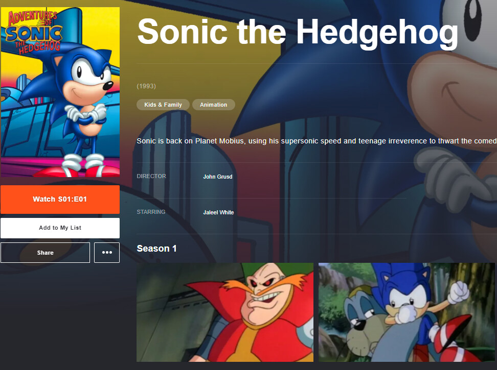This screenshot has width=497, height=370.
Task: Open the three-dot more options button
Action: [x=107, y=252]
